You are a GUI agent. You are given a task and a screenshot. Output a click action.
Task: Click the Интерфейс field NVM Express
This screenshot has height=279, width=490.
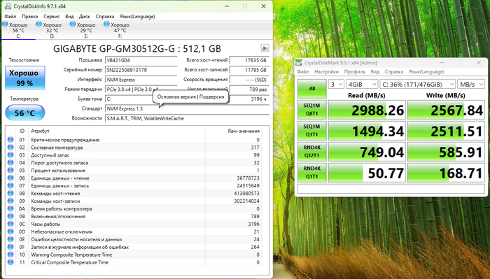pos(141,80)
